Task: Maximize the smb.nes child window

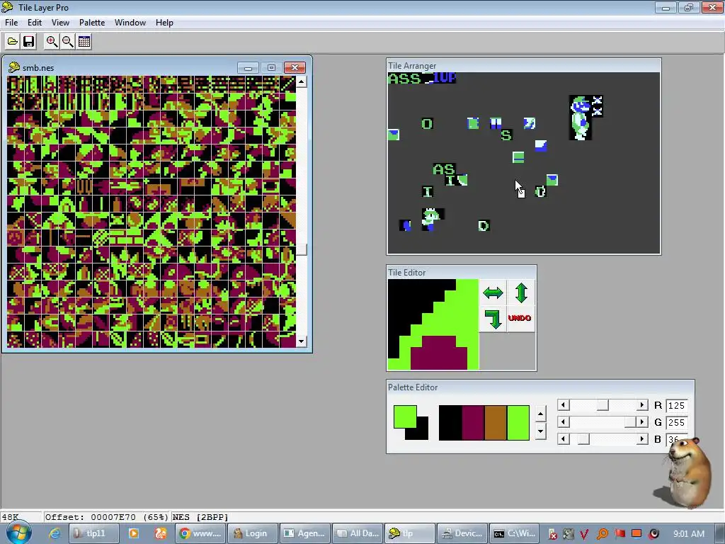Action: tap(271, 68)
